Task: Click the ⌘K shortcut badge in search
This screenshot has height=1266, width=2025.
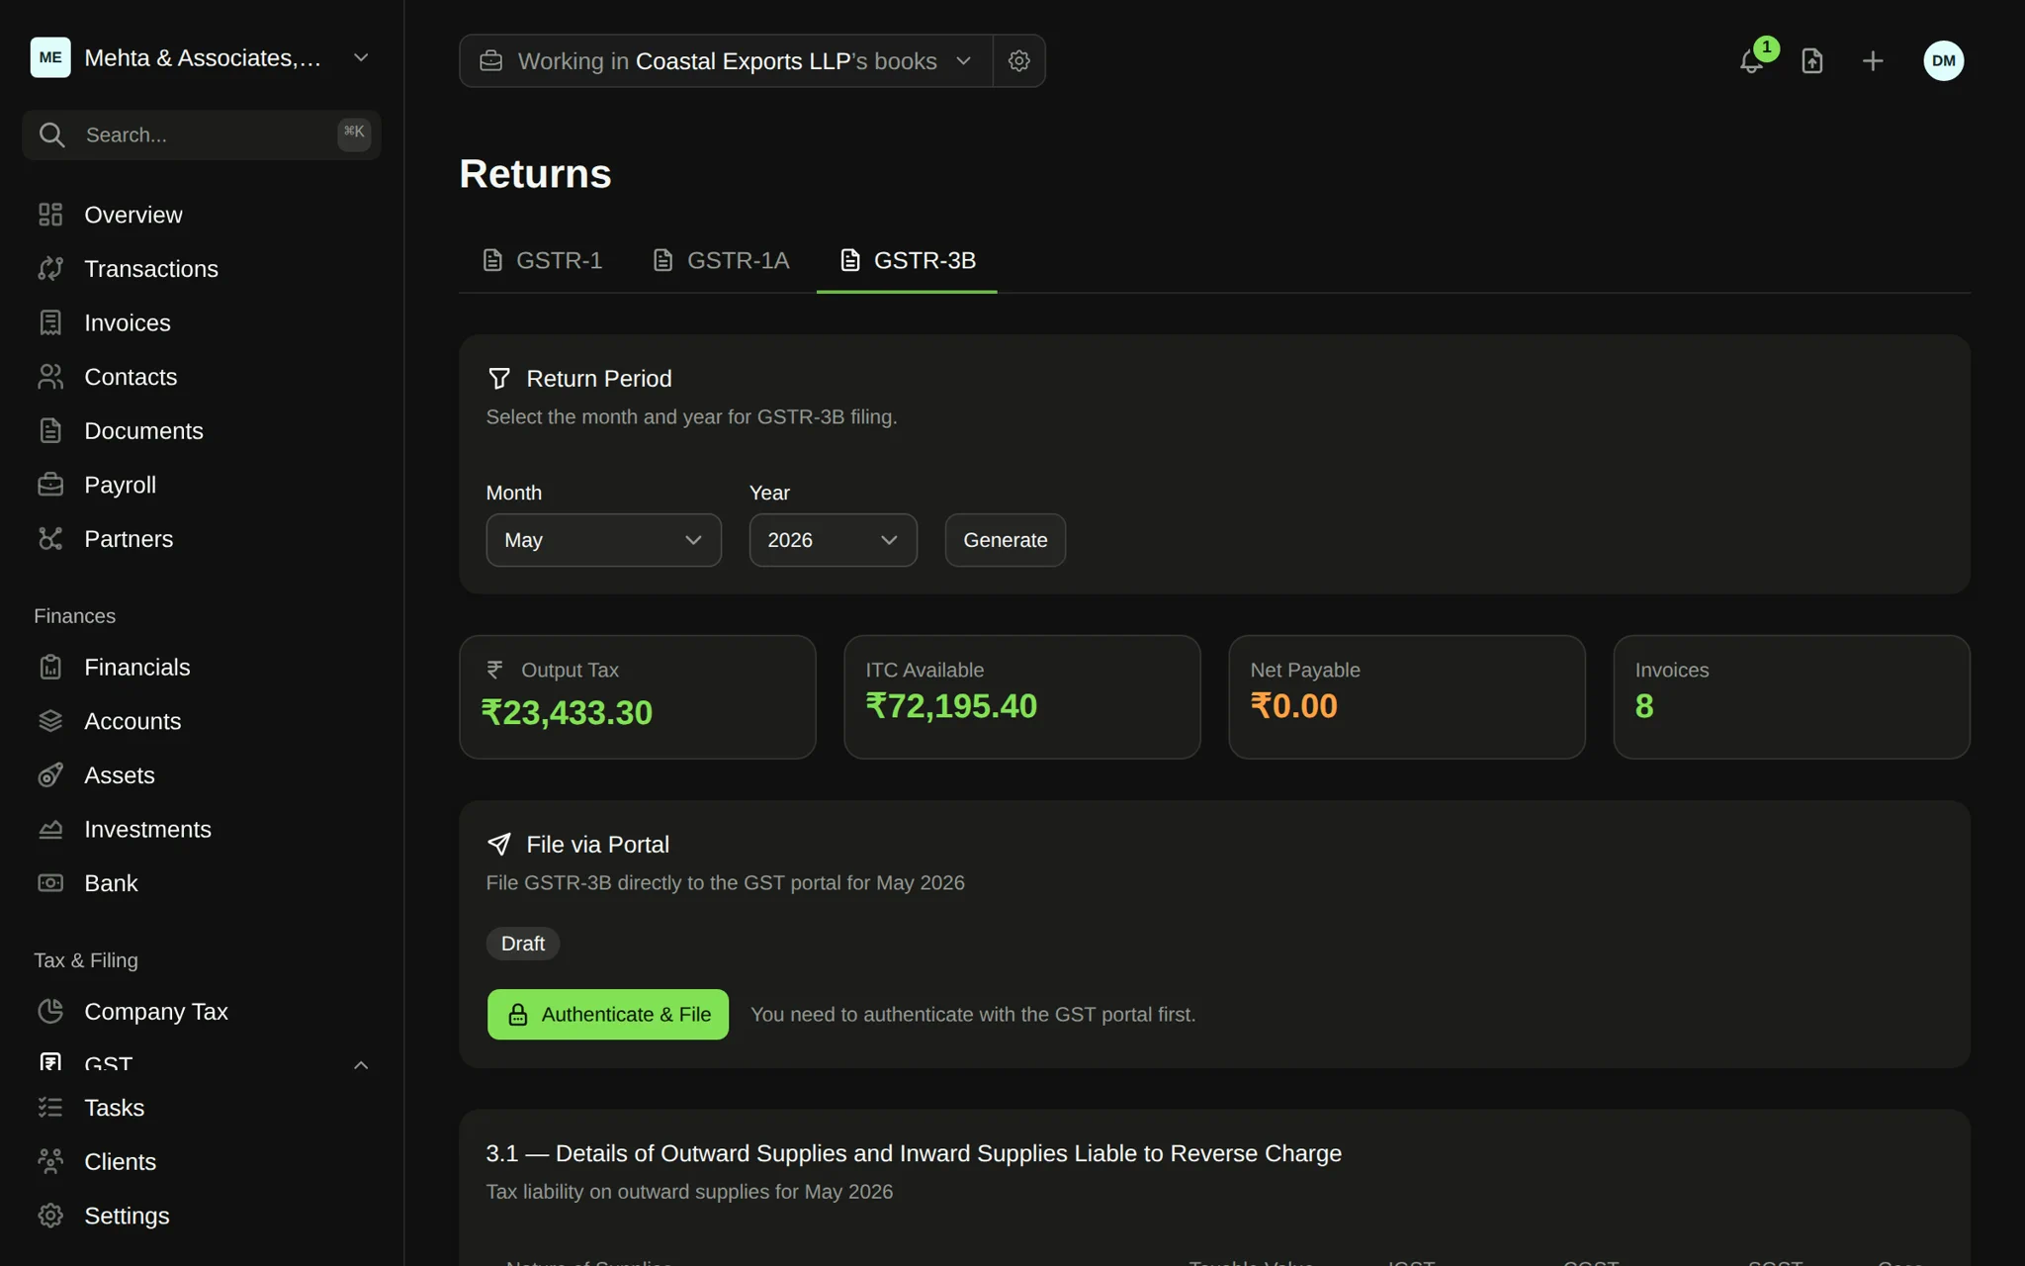Action: coord(354,134)
